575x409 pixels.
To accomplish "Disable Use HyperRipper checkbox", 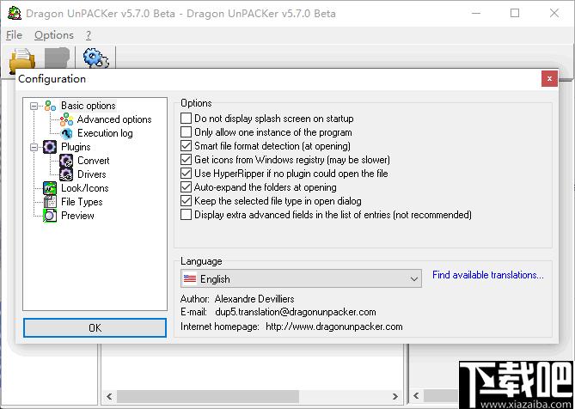I will point(187,174).
